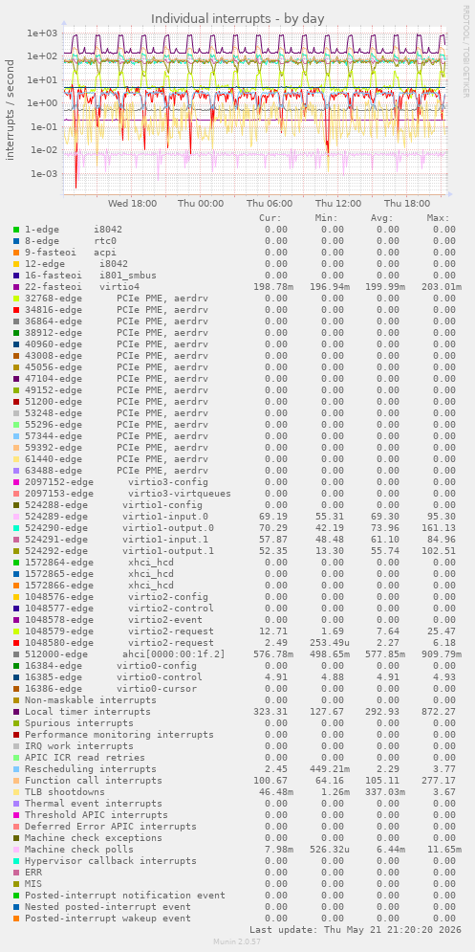Viewport: 475px width, 952px height.
Task: Click the Thu 12:00 time axis label
Action: pos(338,204)
